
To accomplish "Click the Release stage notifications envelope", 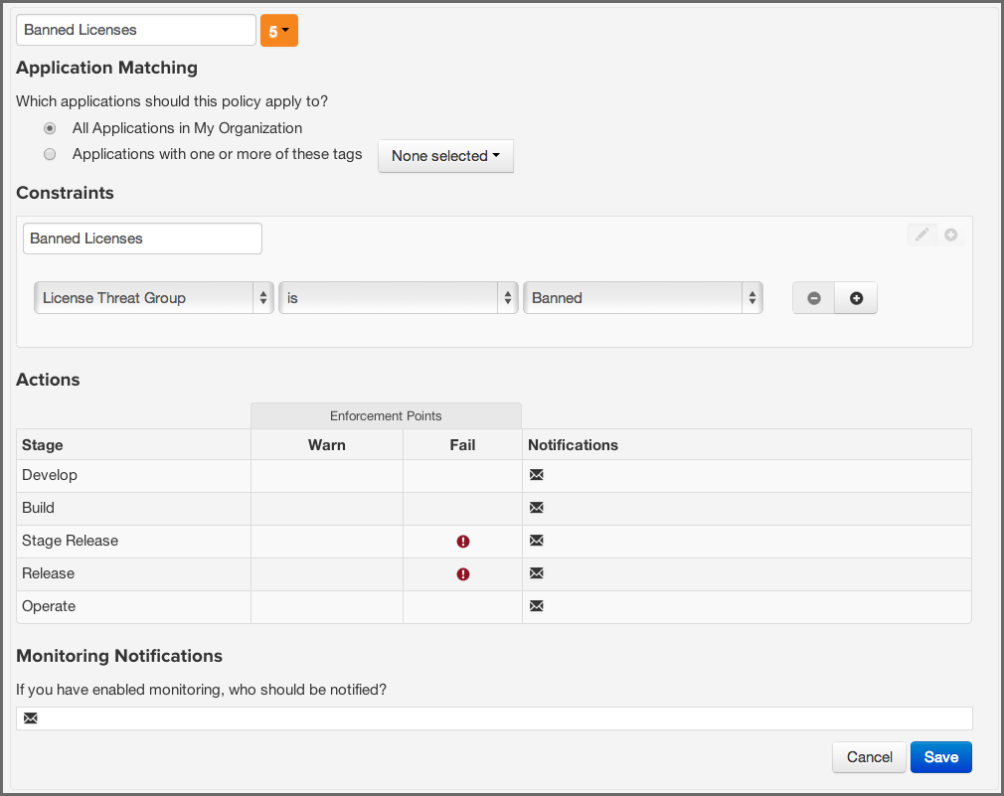I will (x=537, y=573).
